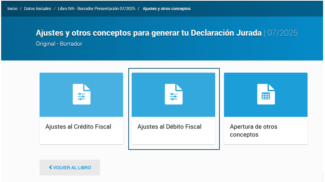Click the main Declaración Jurada page heading
This screenshot has height=182, width=325.
point(148,33)
